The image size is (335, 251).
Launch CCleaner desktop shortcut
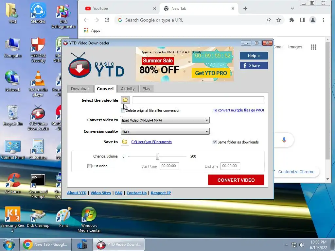tap(13, 183)
